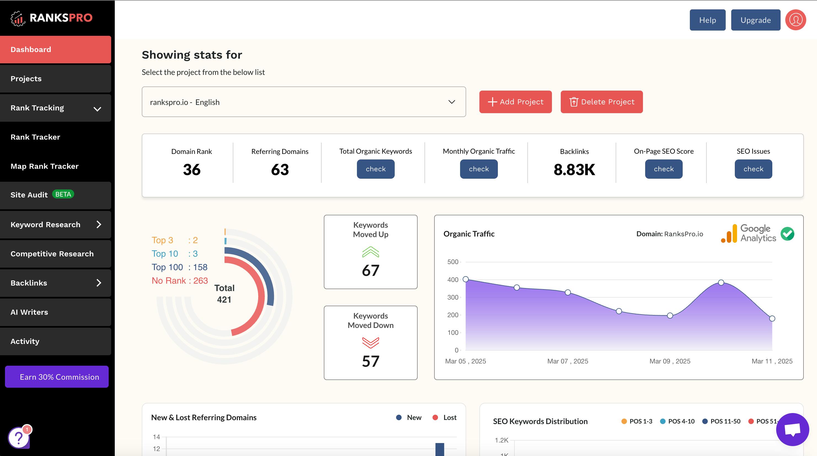This screenshot has width=817, height=456.
Task: Click the 'Top 3 : 2' legend text
Action: point(175,240)
